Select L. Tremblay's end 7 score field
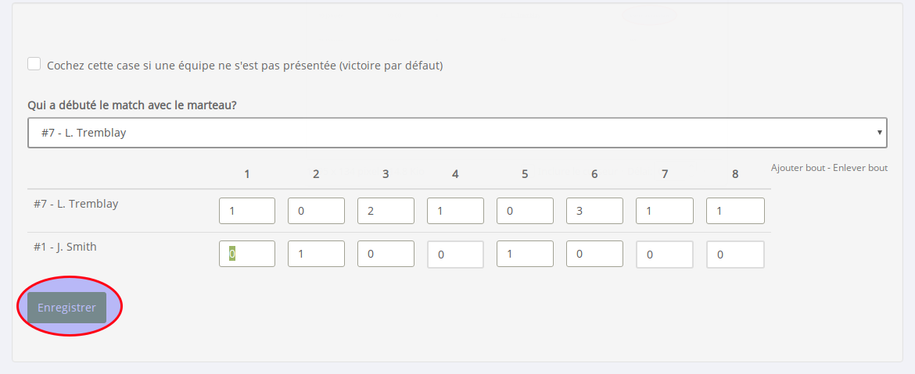 [x=665, y=211]
